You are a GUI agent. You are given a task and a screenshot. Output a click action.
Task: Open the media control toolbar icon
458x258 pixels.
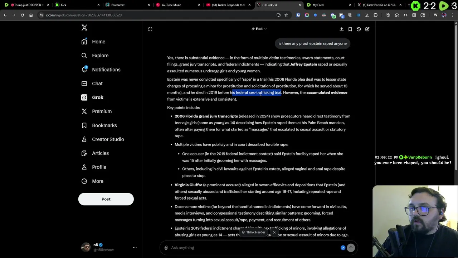(435, 15)
